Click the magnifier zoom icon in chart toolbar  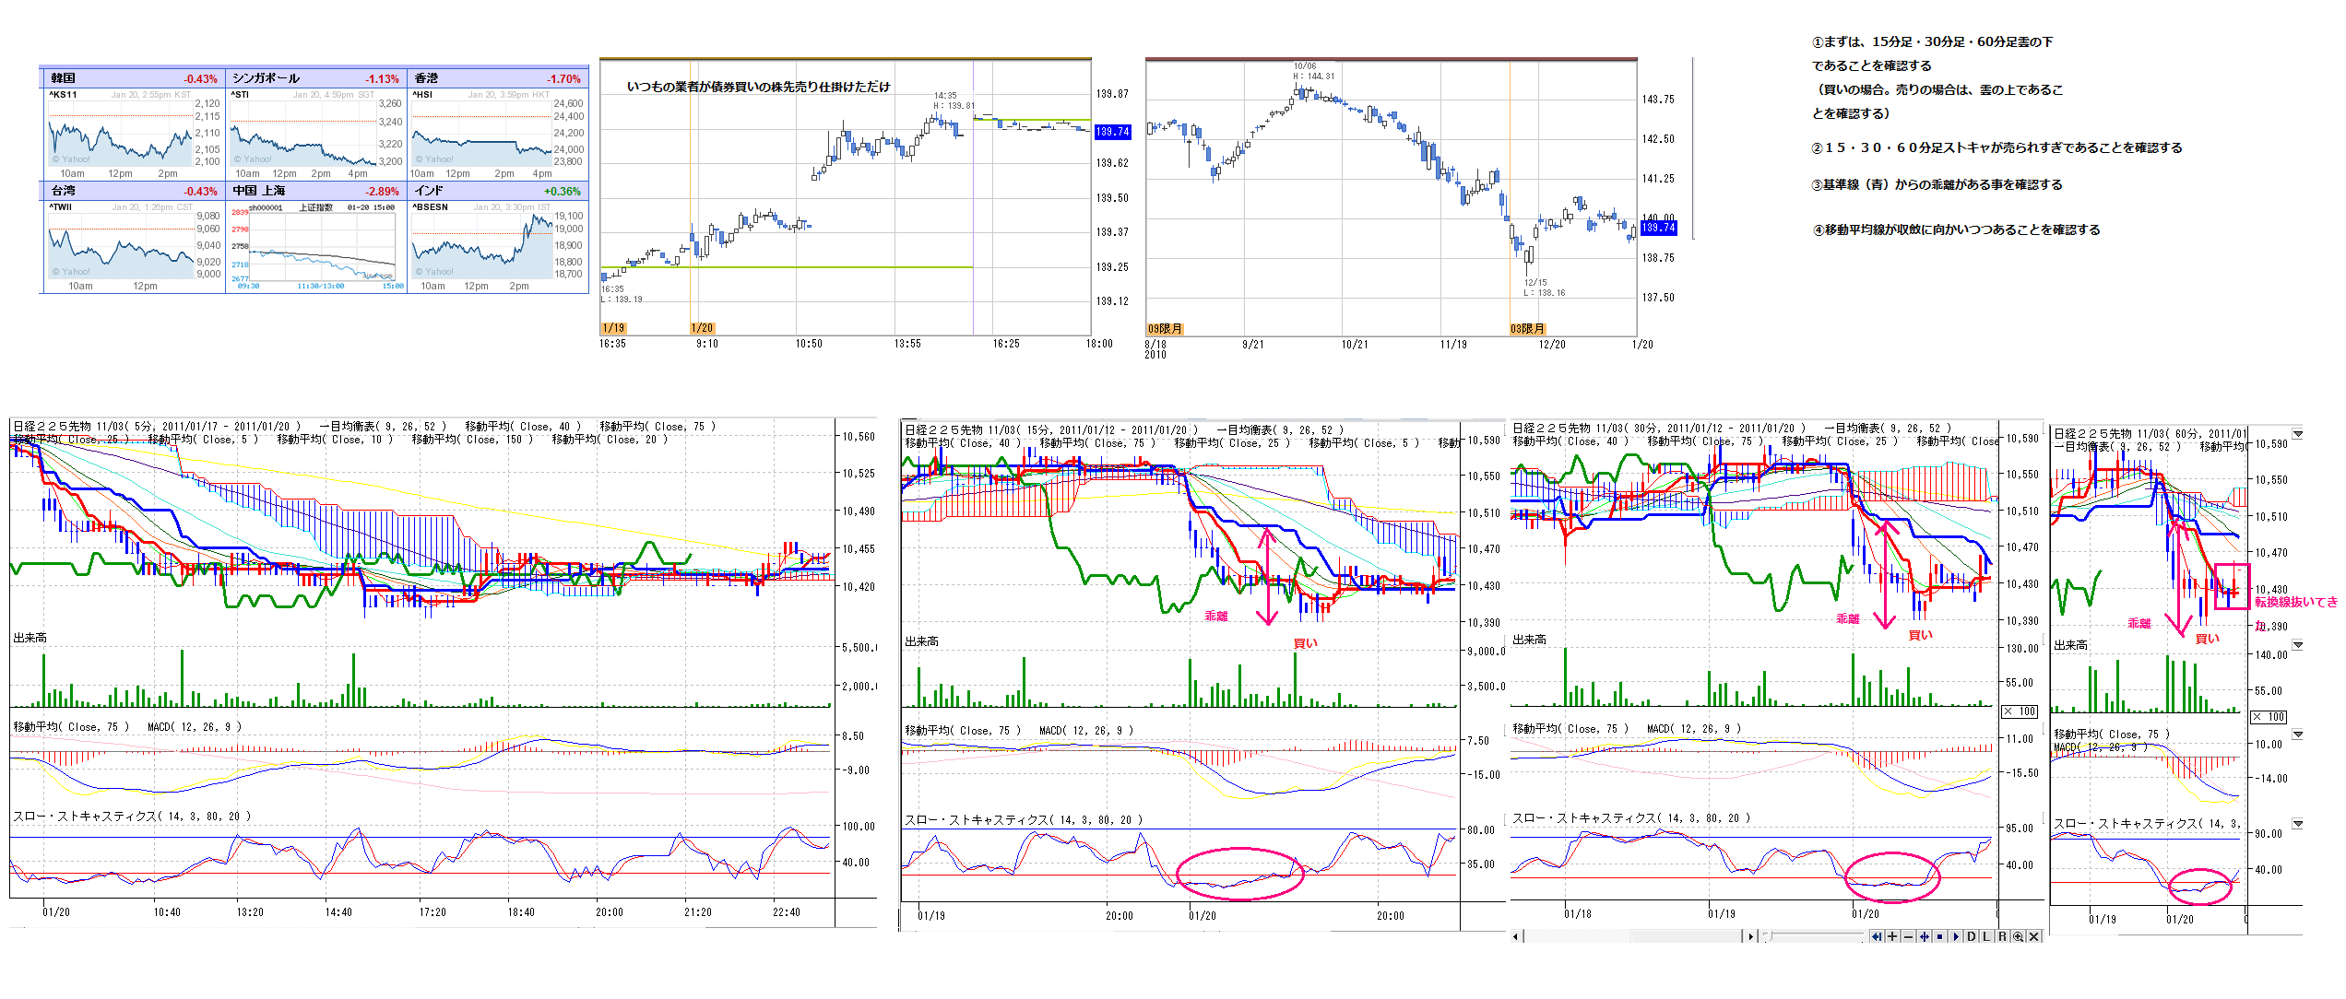2018,936
